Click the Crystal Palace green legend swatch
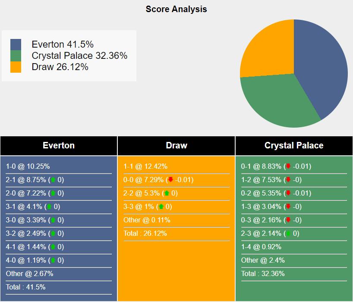The height and width of the screenshot is (302, 353). 16,56
